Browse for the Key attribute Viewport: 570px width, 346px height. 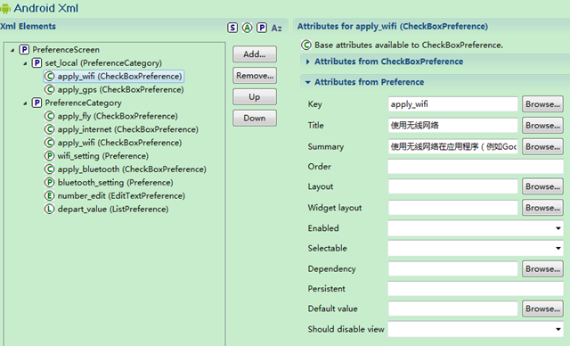tap(542, 104)
